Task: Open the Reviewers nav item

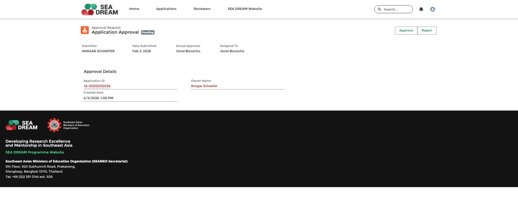Action: click(202, 9)
